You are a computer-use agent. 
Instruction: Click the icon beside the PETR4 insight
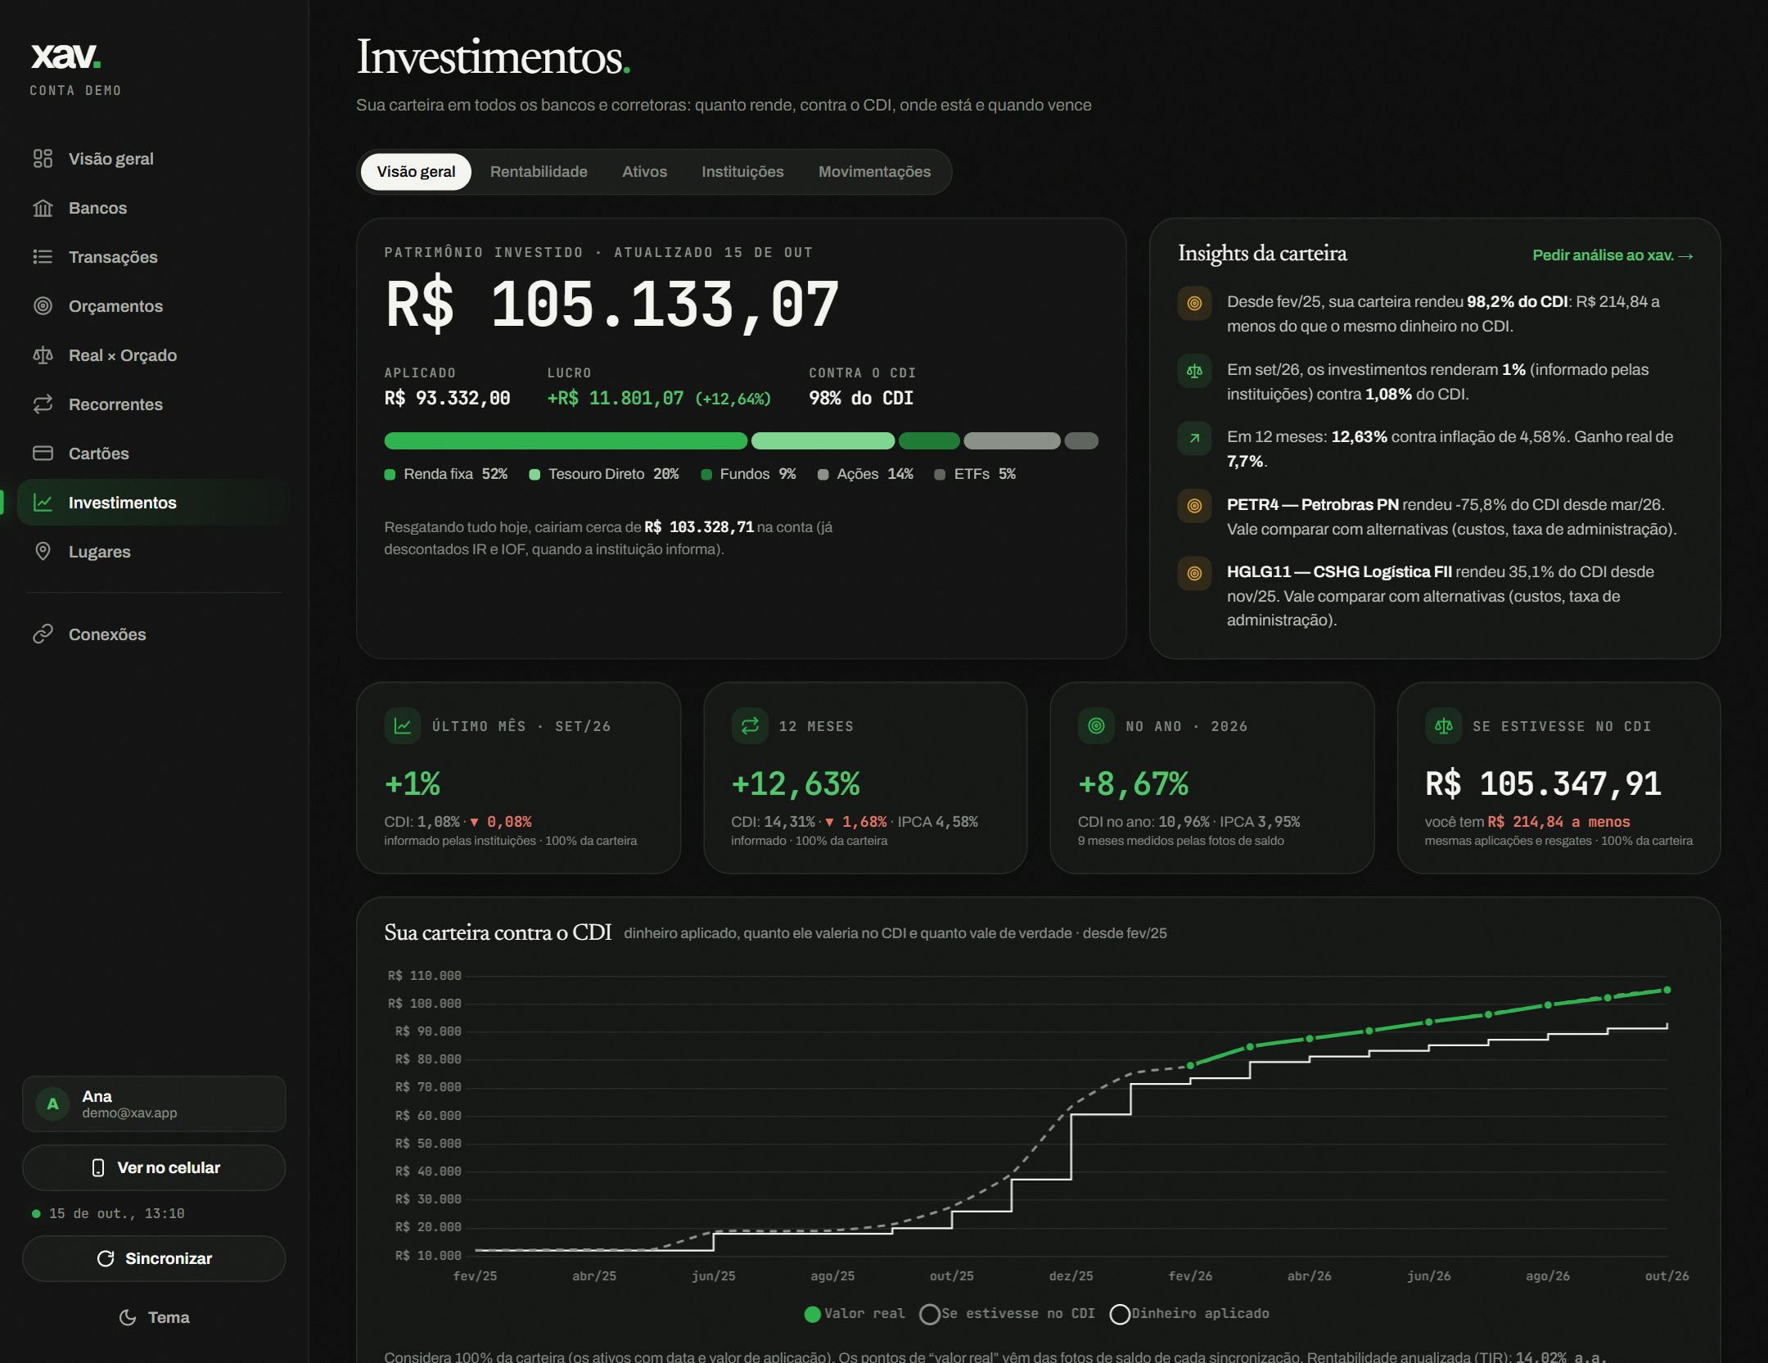pyautogui.click(x=1194, y=506)
